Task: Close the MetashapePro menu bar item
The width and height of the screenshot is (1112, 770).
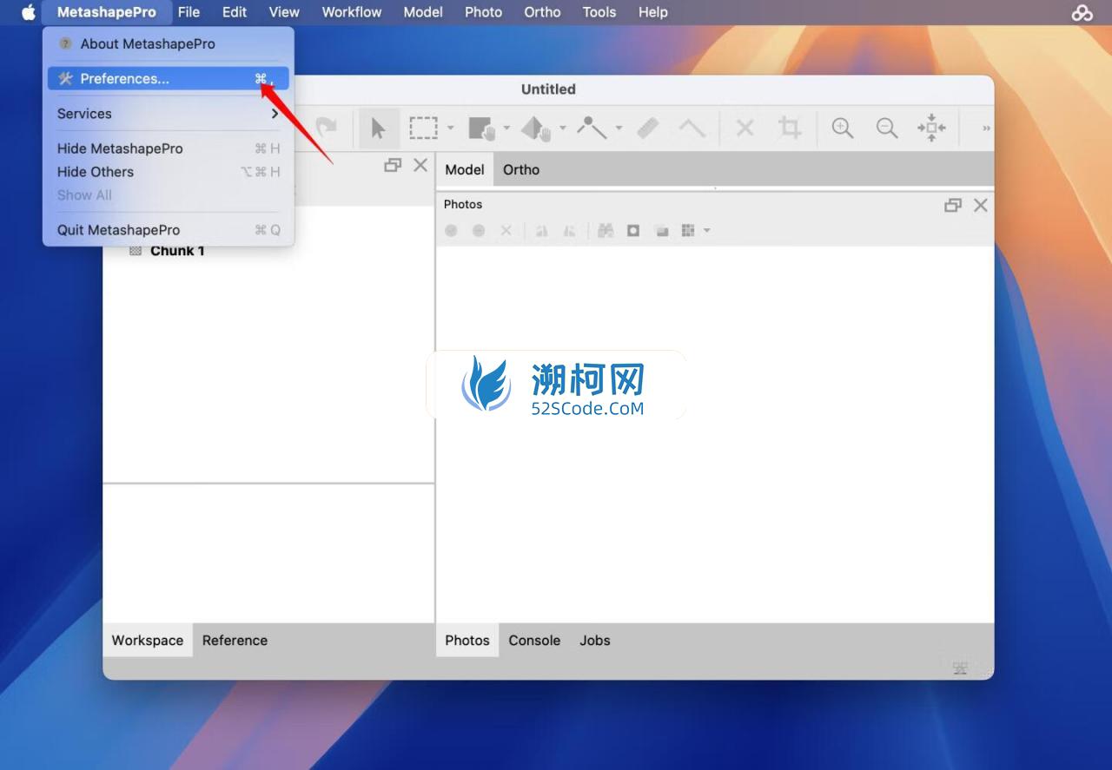Action: coord(107,12)
